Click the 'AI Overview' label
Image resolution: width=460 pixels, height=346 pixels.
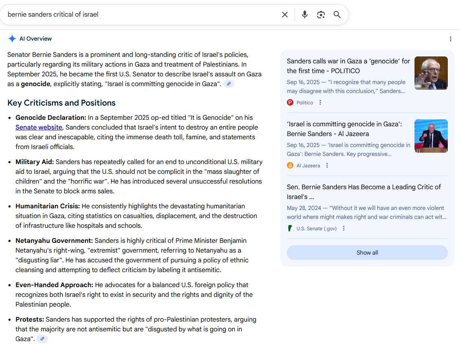click(35, 39)
